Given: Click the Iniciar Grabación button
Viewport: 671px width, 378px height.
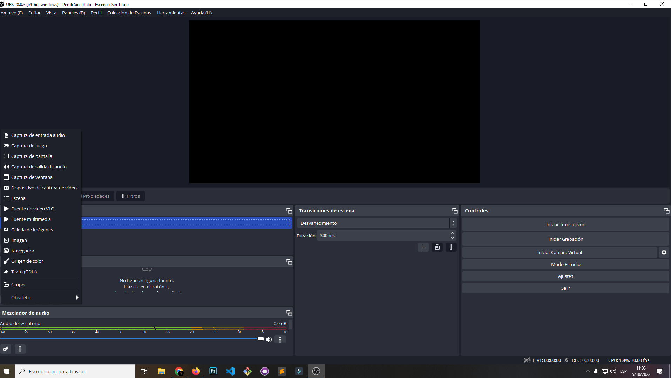Looking at the screenshot, I should [x=565, y=239].
